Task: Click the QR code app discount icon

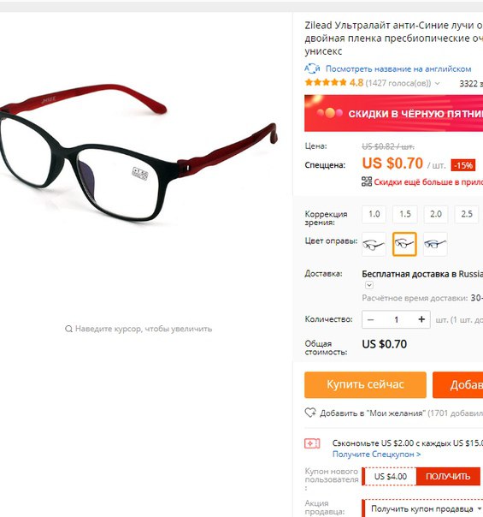Action: [x=367, y=181]
